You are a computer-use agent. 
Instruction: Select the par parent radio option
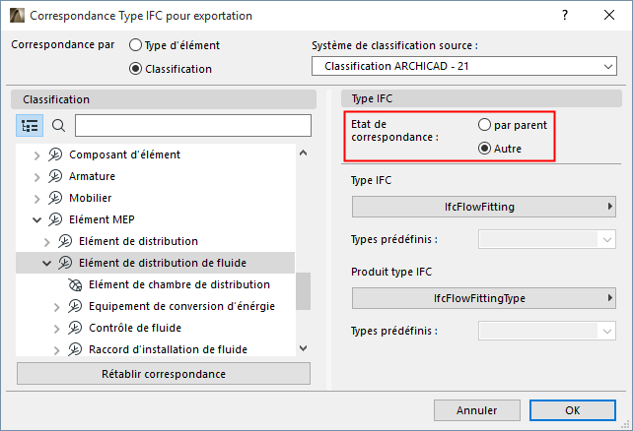(484, 125)
